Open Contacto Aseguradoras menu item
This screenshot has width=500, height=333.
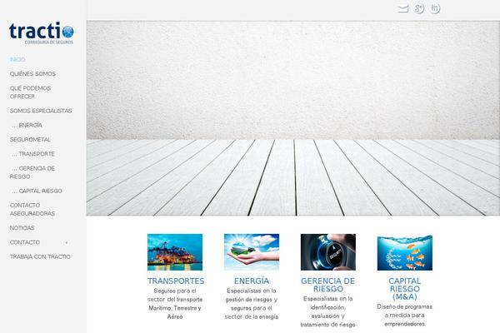coord(32,209)
